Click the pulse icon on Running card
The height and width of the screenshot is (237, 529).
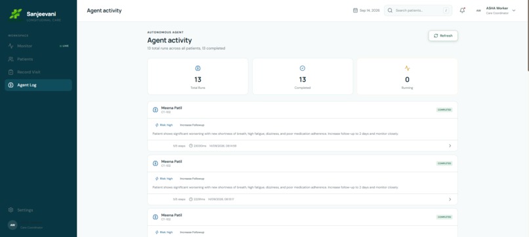click(x=407, y=68)
